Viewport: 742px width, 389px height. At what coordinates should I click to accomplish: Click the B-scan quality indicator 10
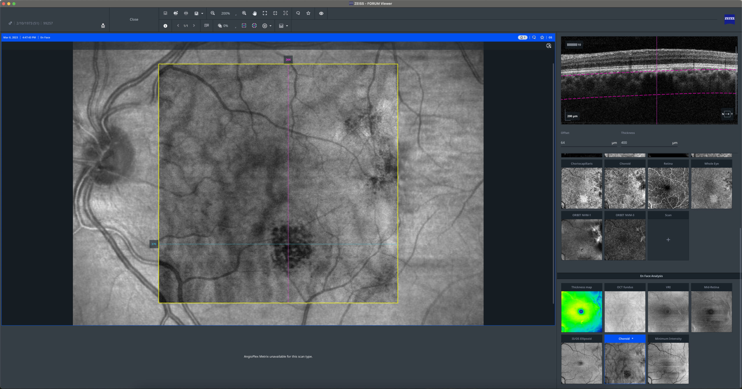point(574,45)
